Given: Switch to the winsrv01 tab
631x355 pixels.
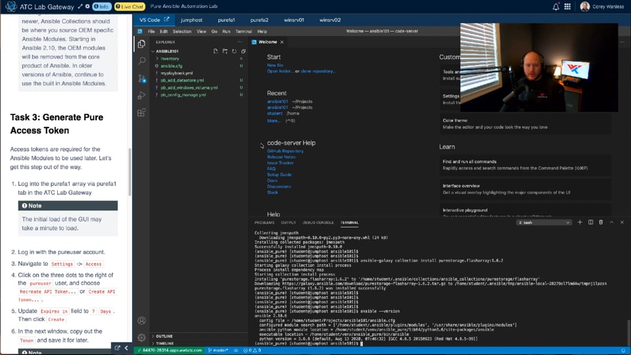Looking at the screenshot, I should (294, 20).
